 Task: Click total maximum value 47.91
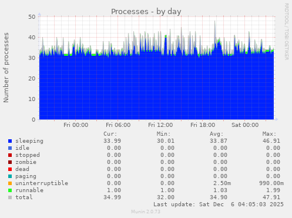click(271, 197)
